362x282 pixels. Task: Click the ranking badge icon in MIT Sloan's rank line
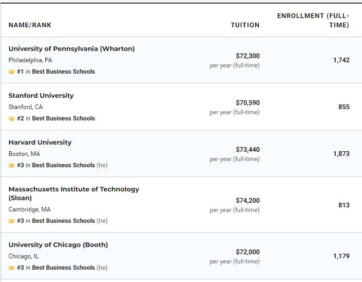(11, 221)
